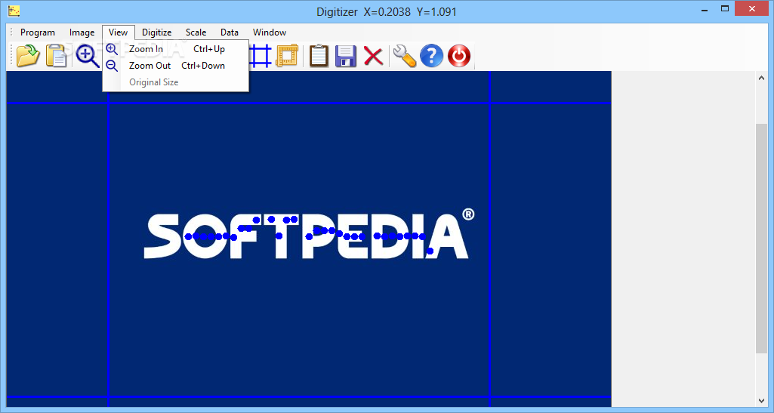Click the vertical scrollbar down arrow

click(x=762, y=401)
